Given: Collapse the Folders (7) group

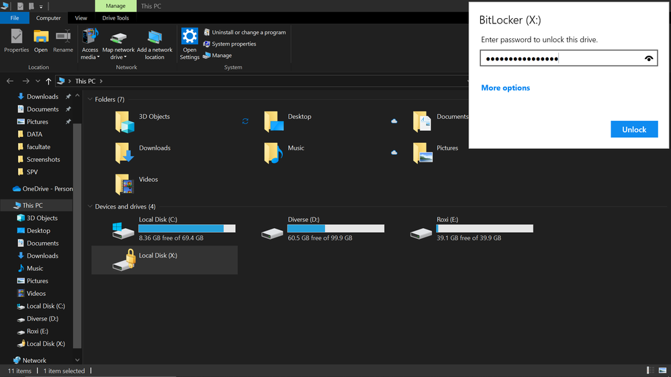Looking at the screenshot, I should [x=90, y=99].
